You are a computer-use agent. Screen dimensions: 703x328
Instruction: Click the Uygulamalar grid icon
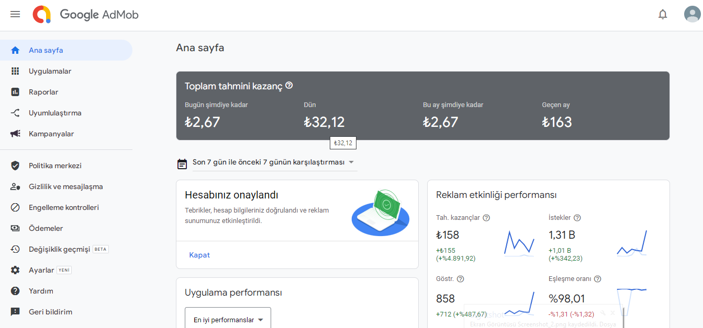(15, 71)
